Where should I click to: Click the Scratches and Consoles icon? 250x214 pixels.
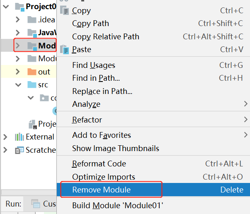coord(19,150)
